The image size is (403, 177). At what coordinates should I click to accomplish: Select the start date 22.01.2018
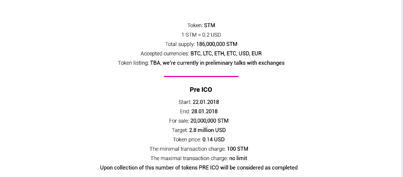[x=206, y=102]
